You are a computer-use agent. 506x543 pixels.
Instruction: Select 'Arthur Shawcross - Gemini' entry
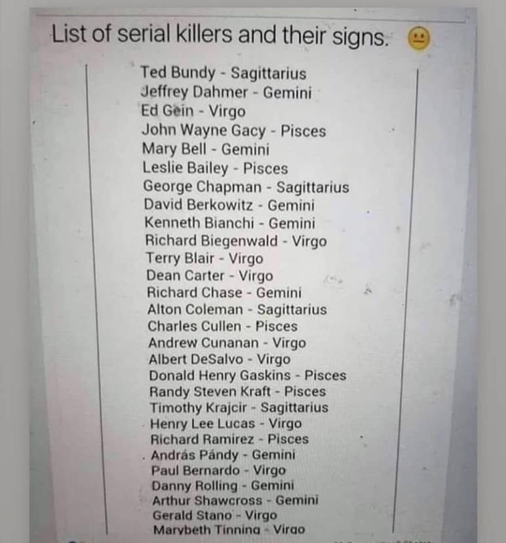tap(235, 500)
